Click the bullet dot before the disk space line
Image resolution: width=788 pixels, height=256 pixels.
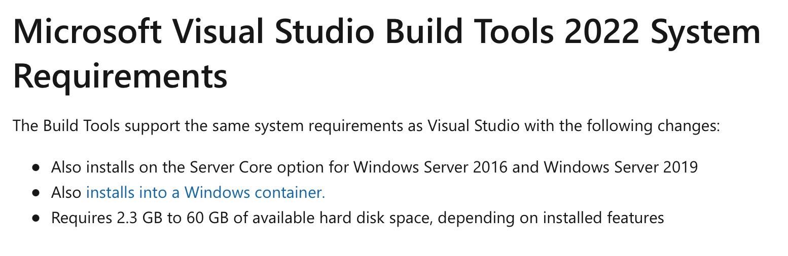pos(35,219)
